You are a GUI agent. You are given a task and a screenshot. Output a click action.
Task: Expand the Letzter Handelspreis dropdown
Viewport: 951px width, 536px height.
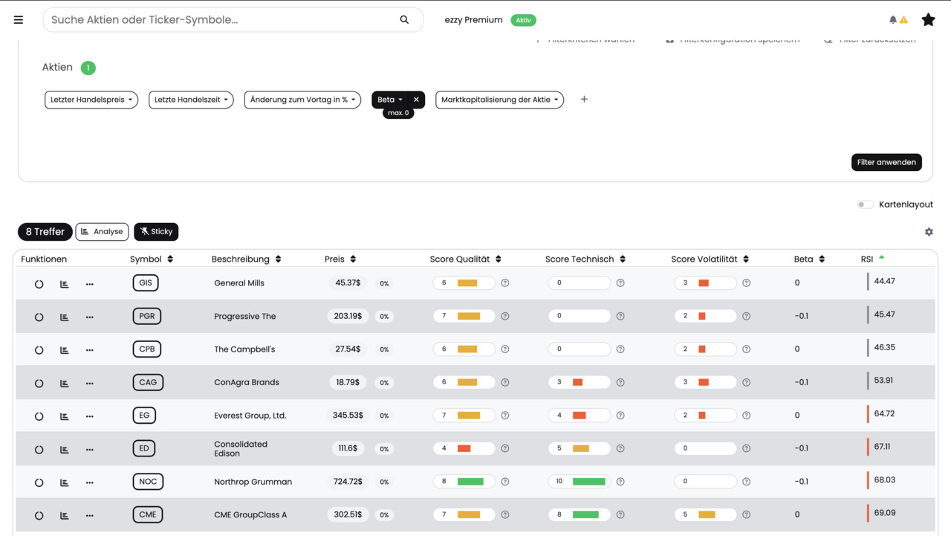pyautogui.click(x=91, y=100)
